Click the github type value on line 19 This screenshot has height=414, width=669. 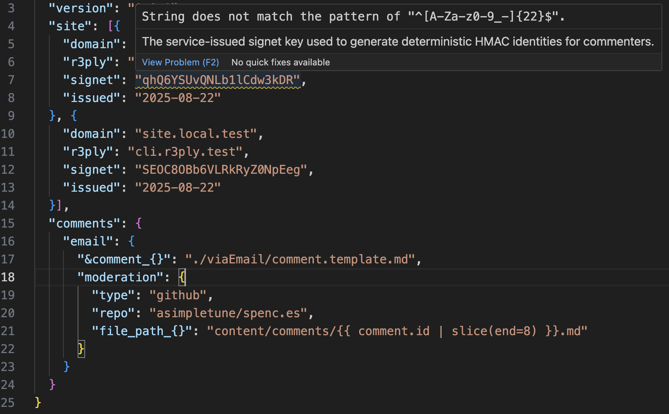click(x=179, y=295)
